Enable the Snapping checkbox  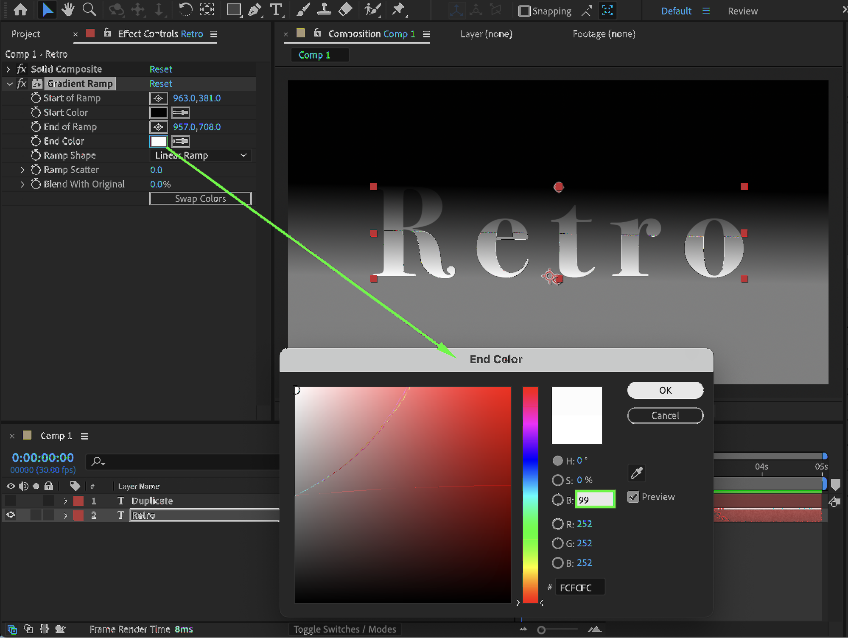(524, 11)
